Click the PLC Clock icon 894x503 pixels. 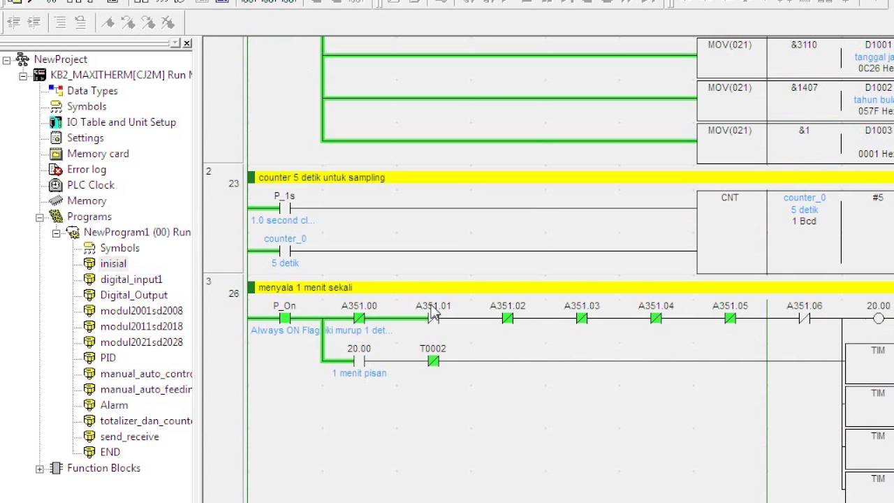56,184
